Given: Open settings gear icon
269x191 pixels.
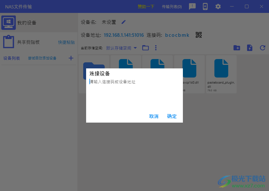Looking at the screenshot, I should (218, 6).
